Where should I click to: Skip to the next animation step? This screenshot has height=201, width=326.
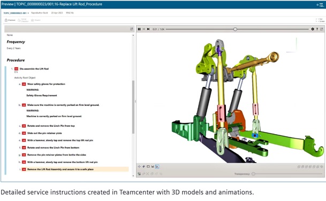coord(148,29)
